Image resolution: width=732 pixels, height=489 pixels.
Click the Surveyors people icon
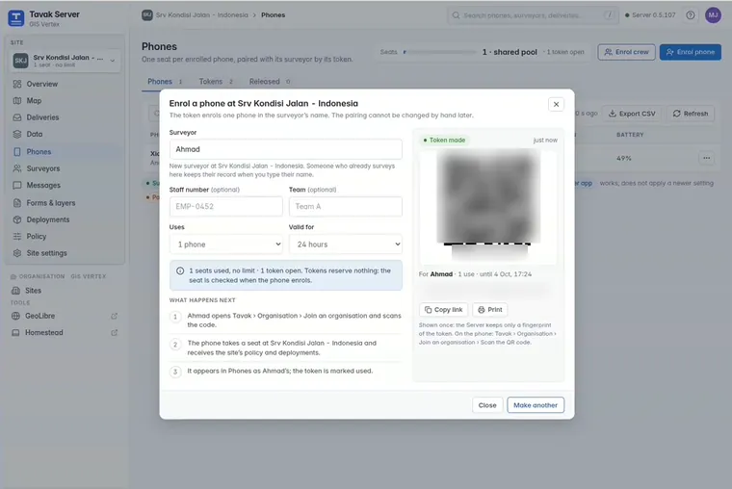pyautogui.click(x=17, y=168)
